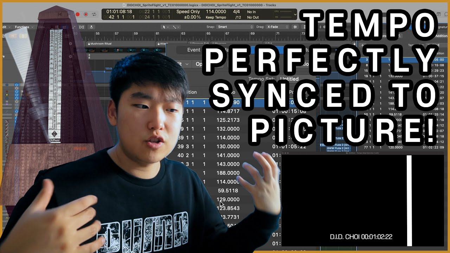Toggle the Show/Hide Flex bow-tie icon
450x253 pixels.
(x=82, y=27)
